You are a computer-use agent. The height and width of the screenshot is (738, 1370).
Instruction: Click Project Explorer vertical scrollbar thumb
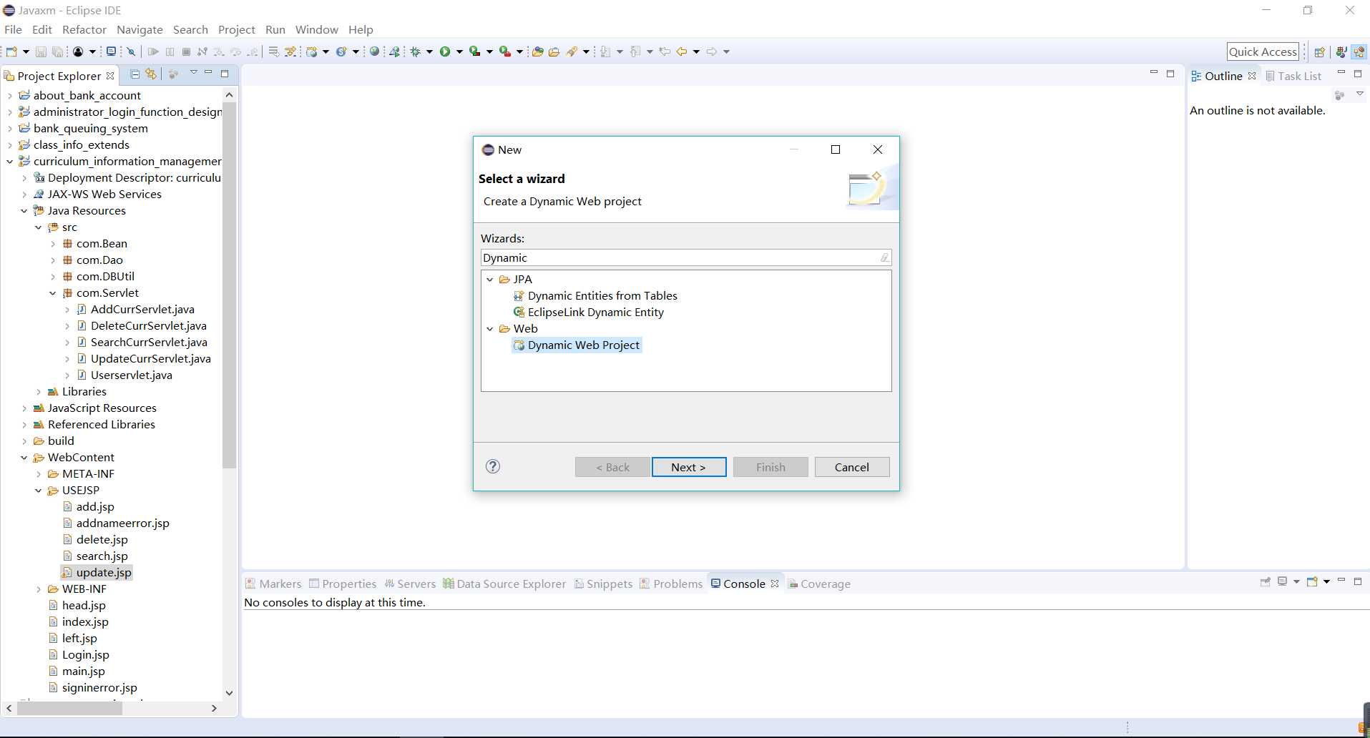[x=229, y=286]
